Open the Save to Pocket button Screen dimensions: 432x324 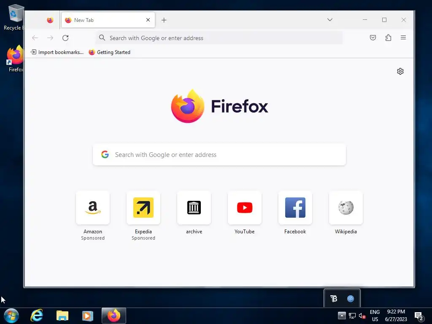tap(373, 38)
